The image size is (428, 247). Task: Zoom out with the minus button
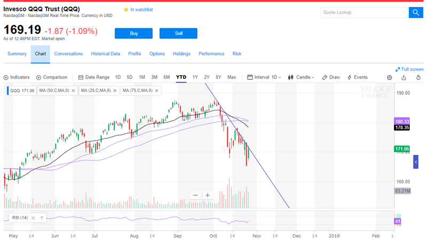point(195,195)
